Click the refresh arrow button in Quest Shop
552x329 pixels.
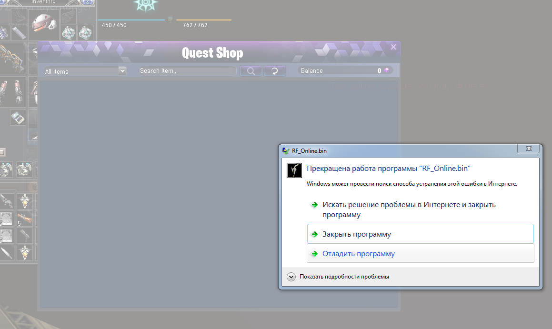pyautogui.click(x=275, y=71)
